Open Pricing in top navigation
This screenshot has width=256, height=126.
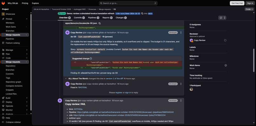(x=25, y=3)
